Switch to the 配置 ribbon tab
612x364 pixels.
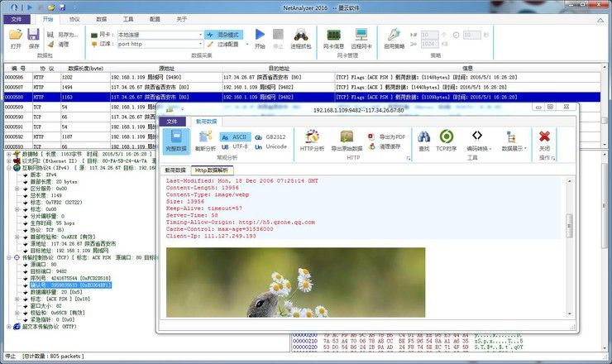coord(155,19)
